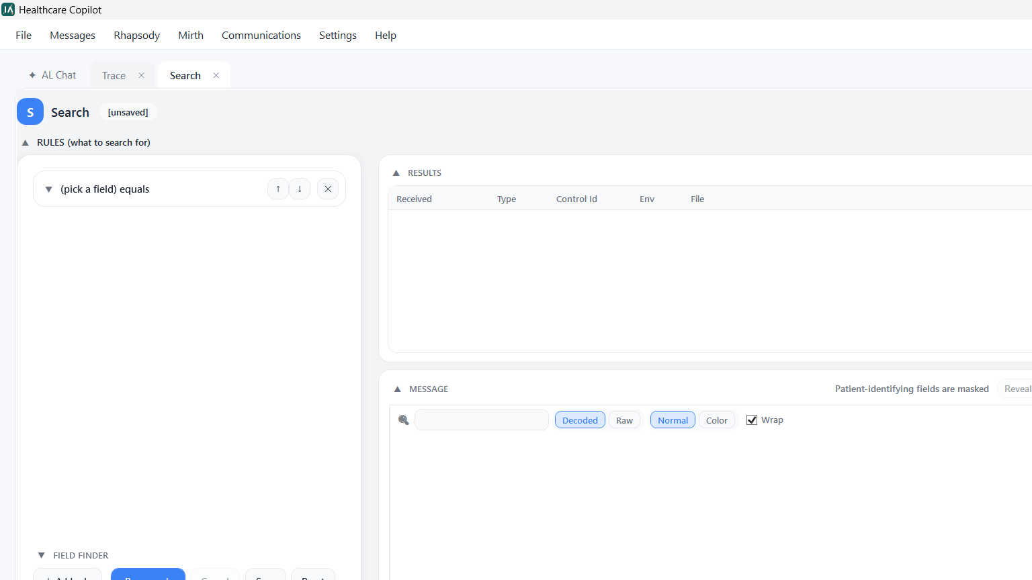This screenshot has width=1032, height=580.
Task: Click 'Patient-identifying fields are masked' notice
Action: [x=912, y=389]
